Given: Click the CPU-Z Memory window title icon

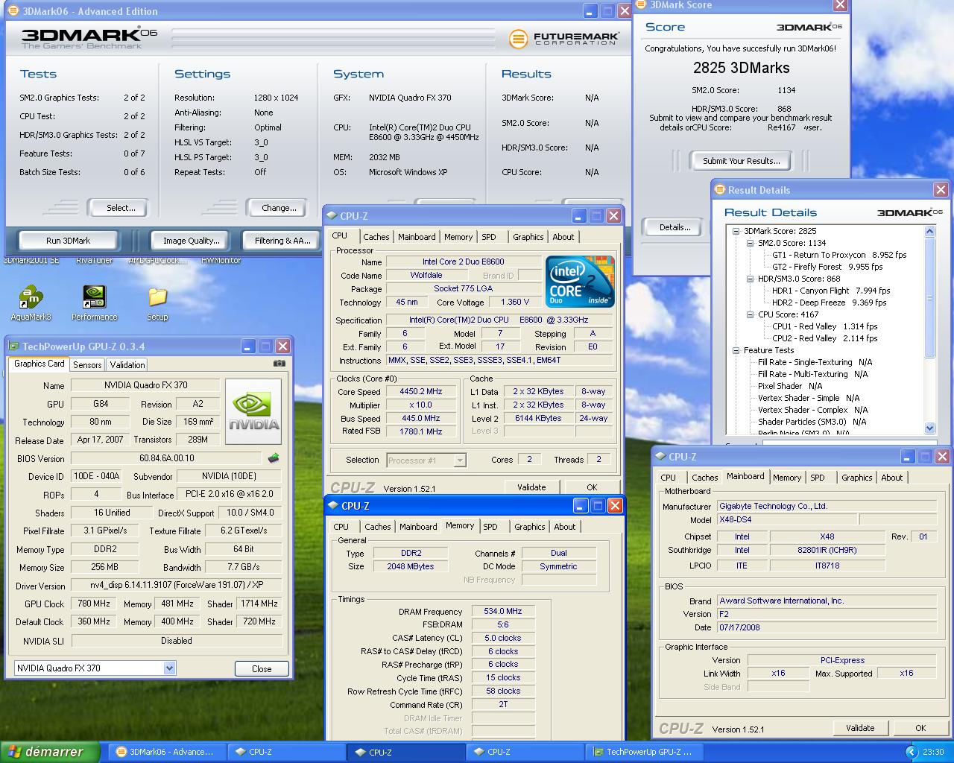Looking at the screenshot, I should (x=332, y=506).
